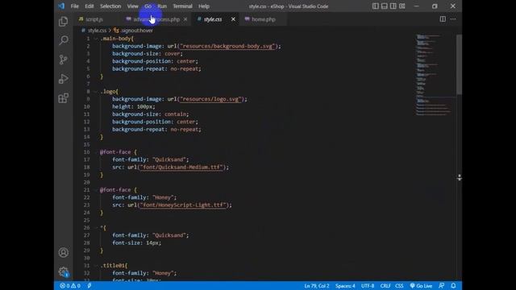Split the editor to the right
This screenshot has height=290, width=516.
click(x=443, y=19)
